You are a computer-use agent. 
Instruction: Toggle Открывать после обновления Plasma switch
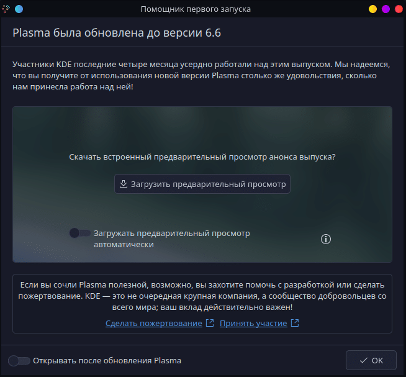tap(19, 360)
